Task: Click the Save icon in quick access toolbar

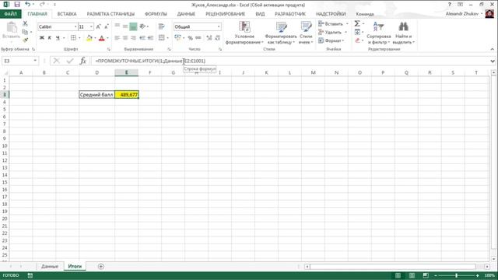Action: pos(17,5)
